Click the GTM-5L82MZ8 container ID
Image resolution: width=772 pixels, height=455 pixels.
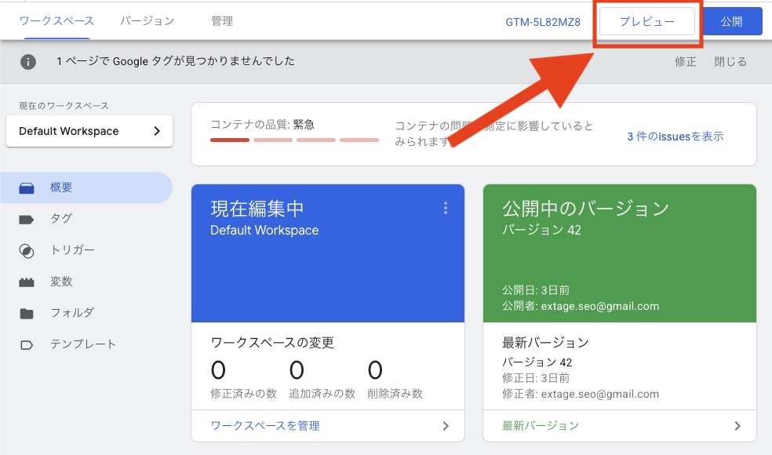[543, 22]
